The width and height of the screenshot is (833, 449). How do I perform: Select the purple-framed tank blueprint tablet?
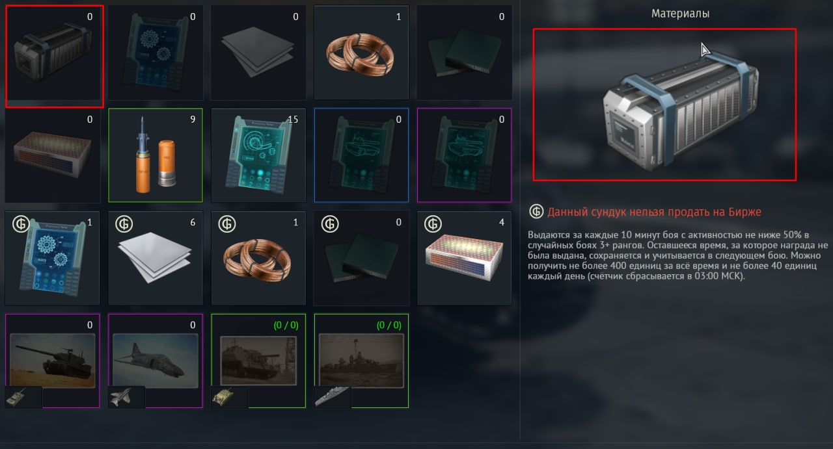(464, 155)
